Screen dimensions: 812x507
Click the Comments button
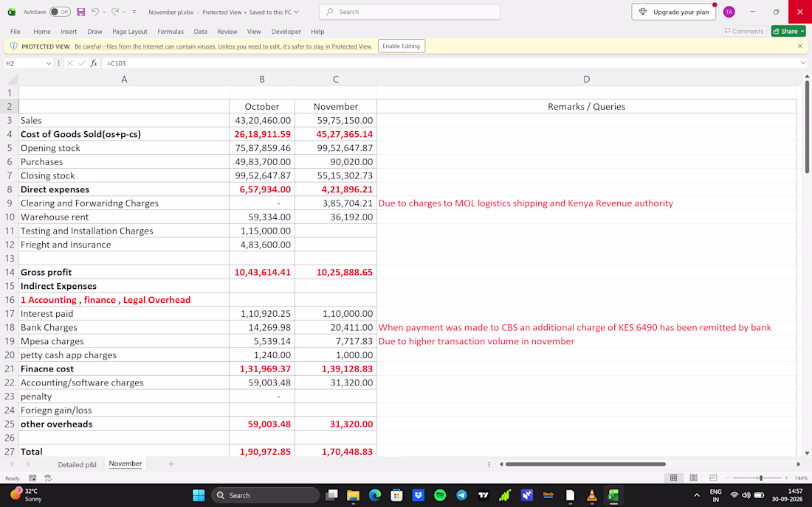click(743, 31)
